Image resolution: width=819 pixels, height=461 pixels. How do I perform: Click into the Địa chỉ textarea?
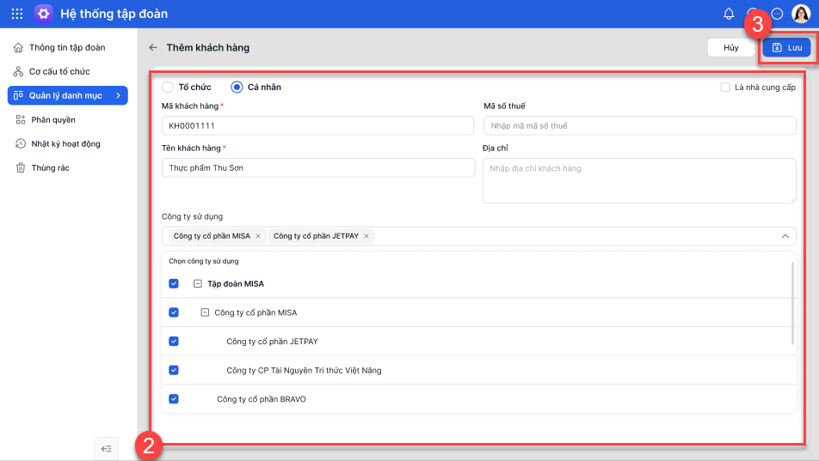[639, 181]
